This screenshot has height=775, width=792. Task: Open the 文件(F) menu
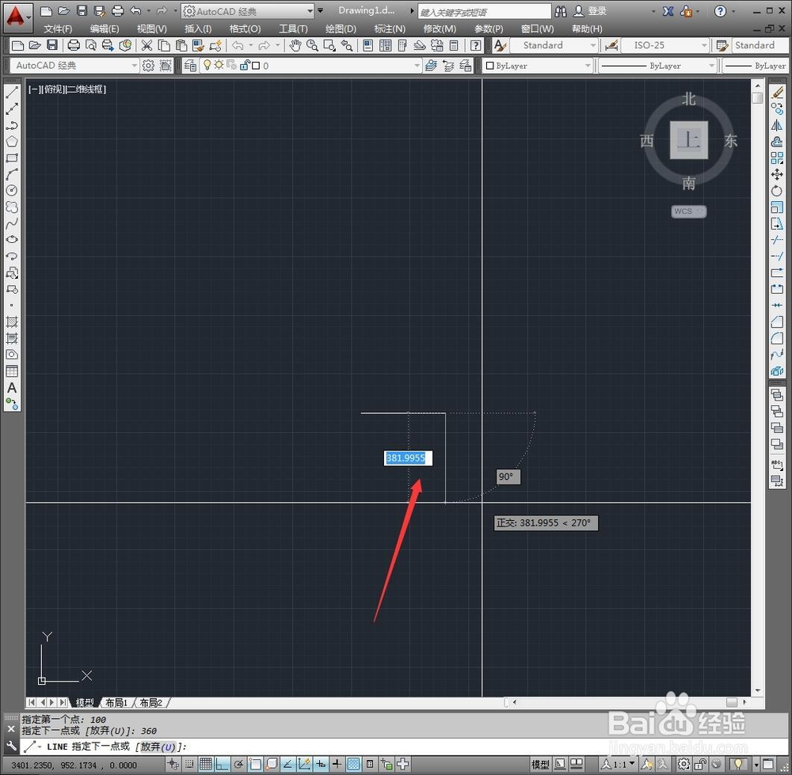point(58,28)
